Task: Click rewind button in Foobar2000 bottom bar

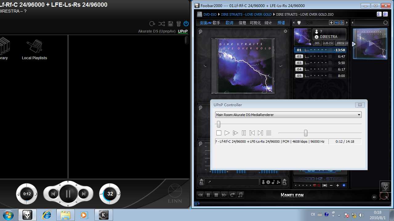Action: [200, 195]
